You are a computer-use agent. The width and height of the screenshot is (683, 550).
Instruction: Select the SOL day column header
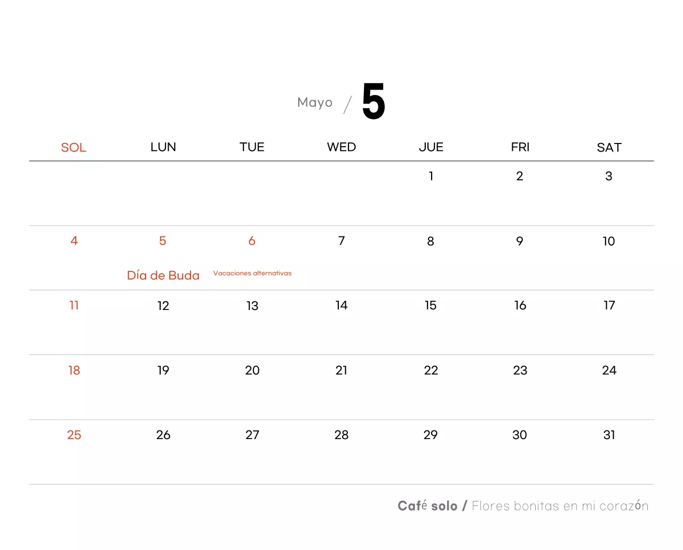74,148
